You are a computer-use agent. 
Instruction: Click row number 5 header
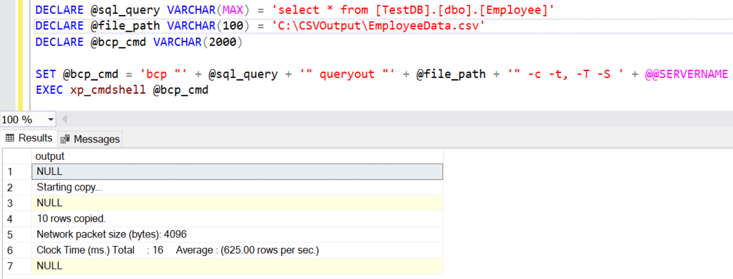pyautogui.click(x=17, y=234)
